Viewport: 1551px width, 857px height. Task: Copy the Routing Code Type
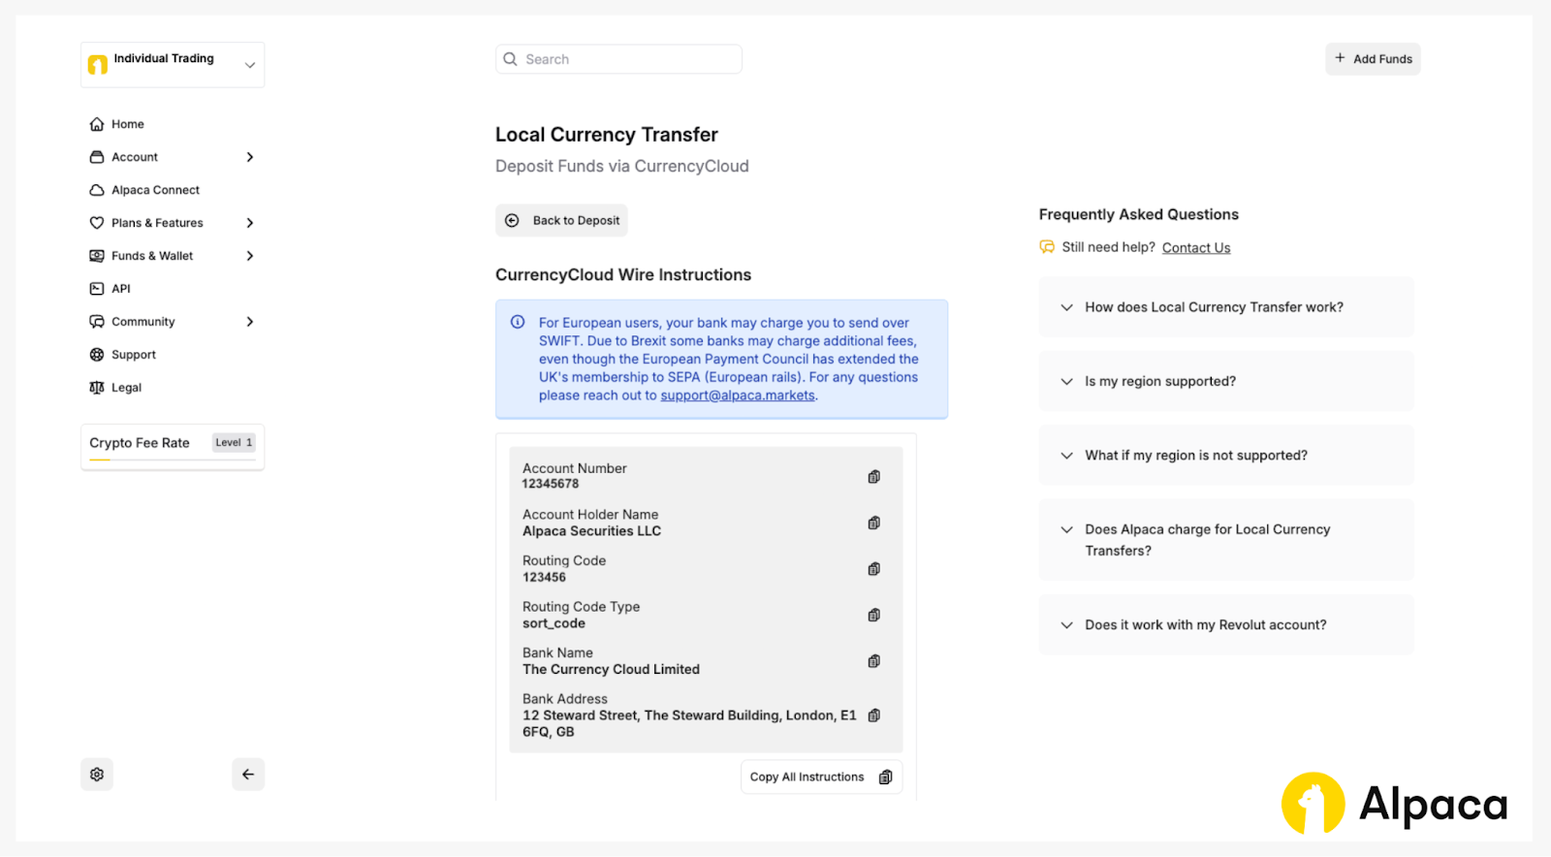[873, 616]
